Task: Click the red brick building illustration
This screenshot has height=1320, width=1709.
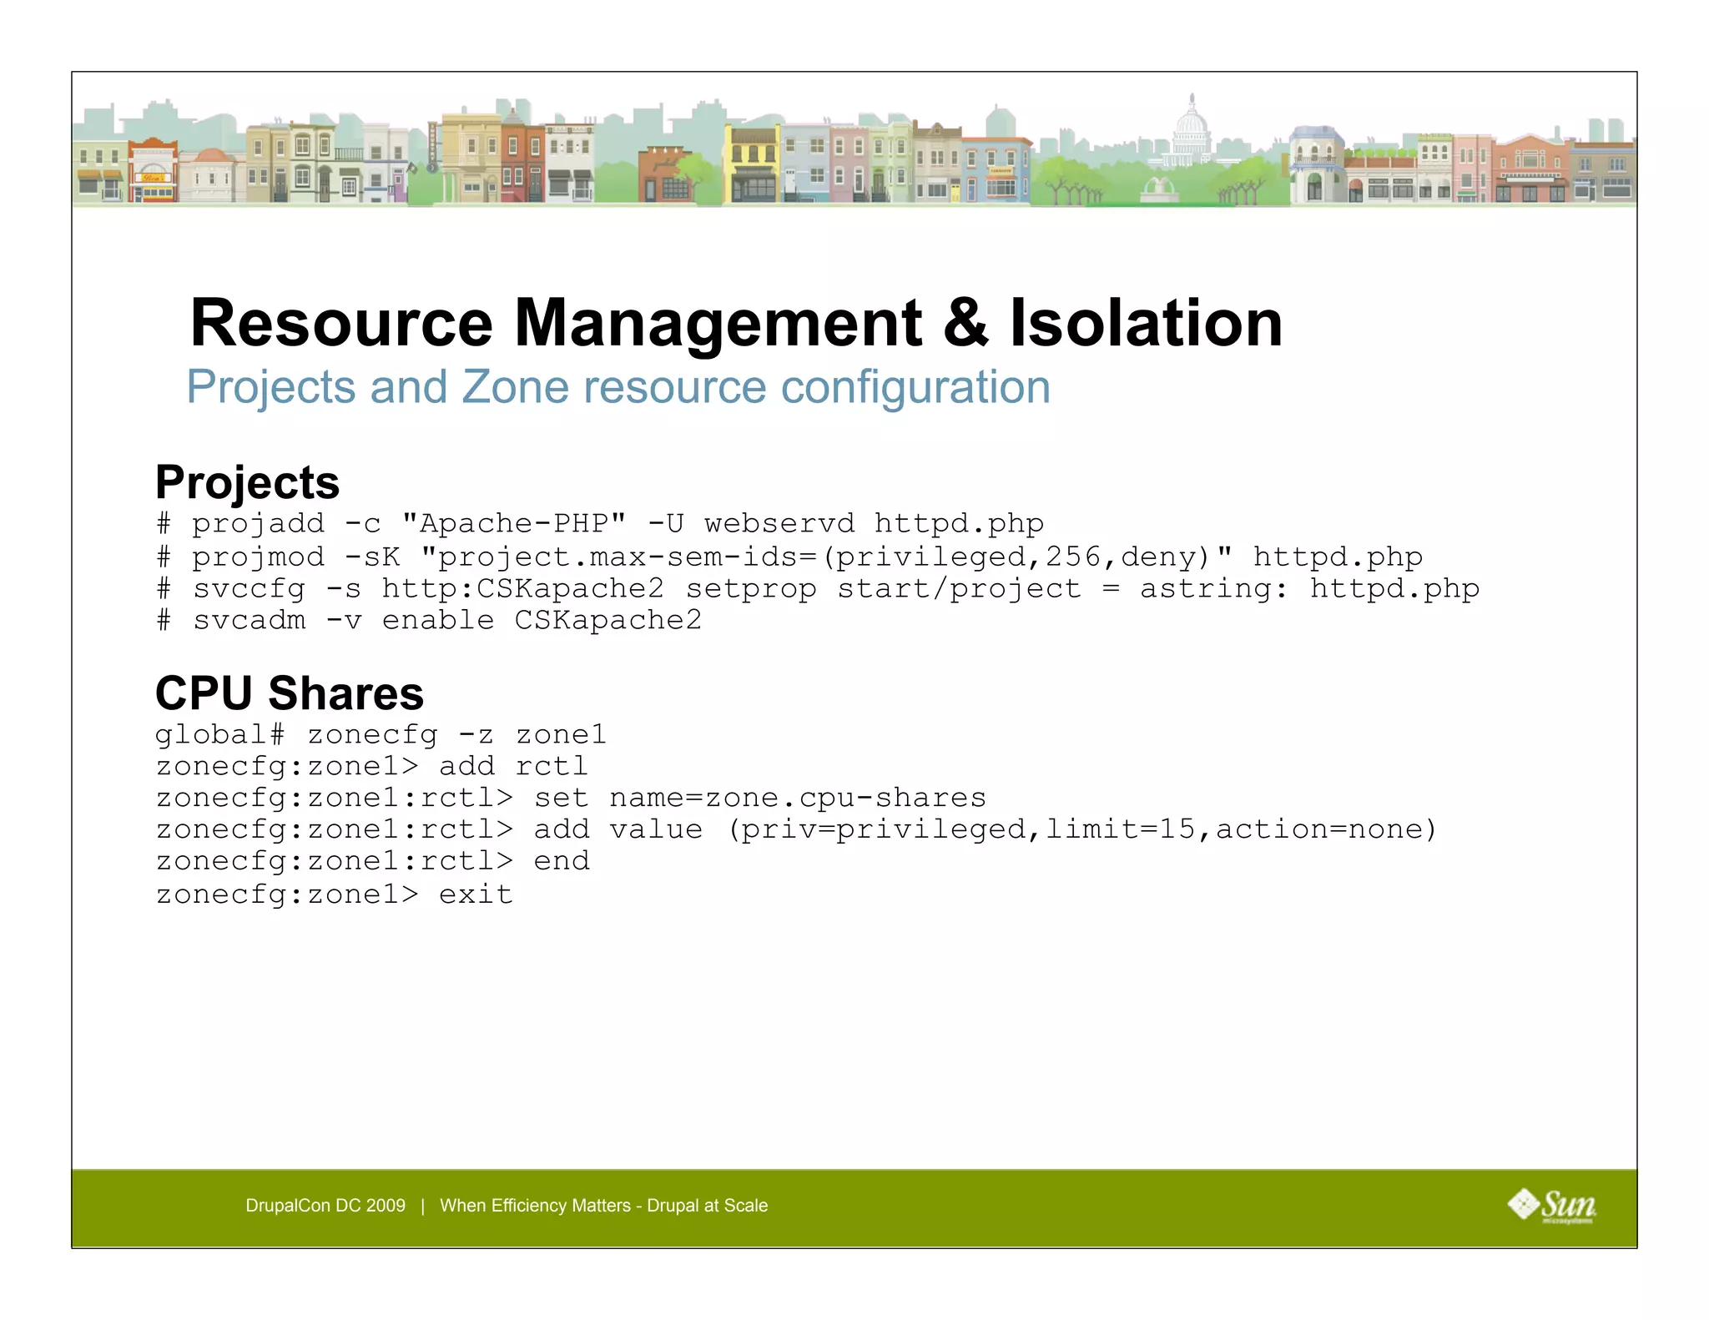Action: 522,163
